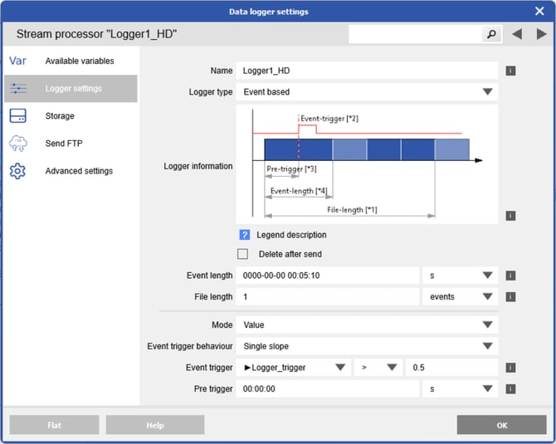Enable Delete after send checkbox
The width and height of the screenshot is (556, 444).
click(x=242, y=254)
